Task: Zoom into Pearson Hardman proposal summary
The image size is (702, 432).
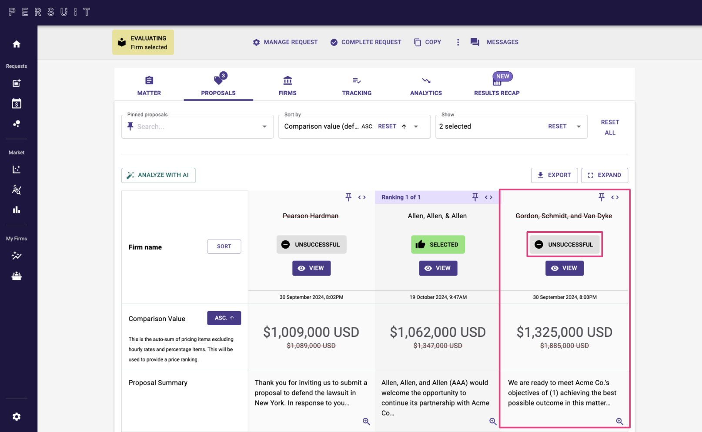Action: 366,422
